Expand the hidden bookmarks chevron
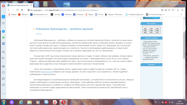This screenshot has width=187, height=105. (x=181, y=15)
